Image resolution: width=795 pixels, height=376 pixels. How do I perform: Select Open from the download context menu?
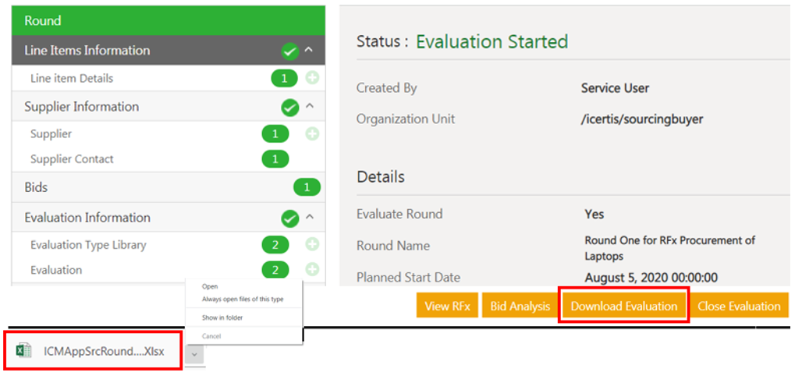210,286
